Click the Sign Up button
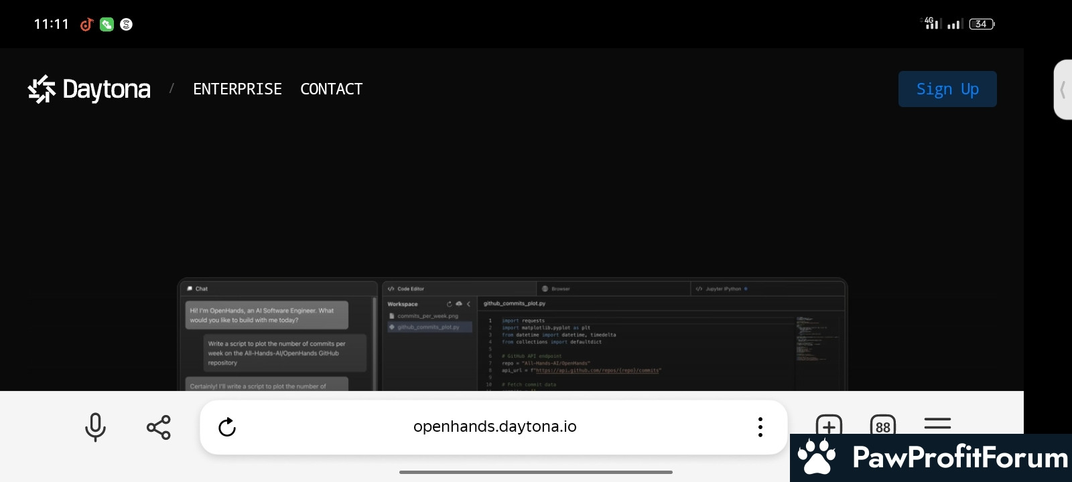Screen dimensions: 1072x482 947,89
